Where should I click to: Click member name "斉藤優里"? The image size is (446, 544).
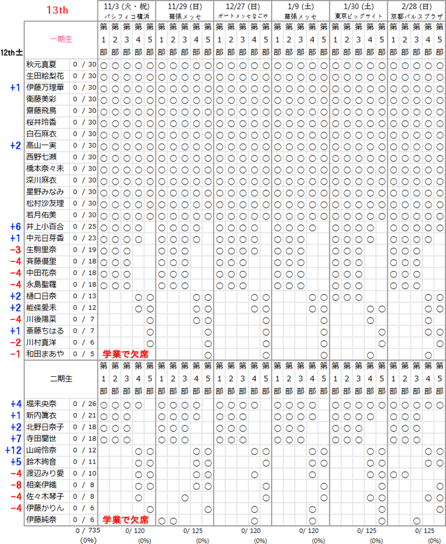point(41,261)
